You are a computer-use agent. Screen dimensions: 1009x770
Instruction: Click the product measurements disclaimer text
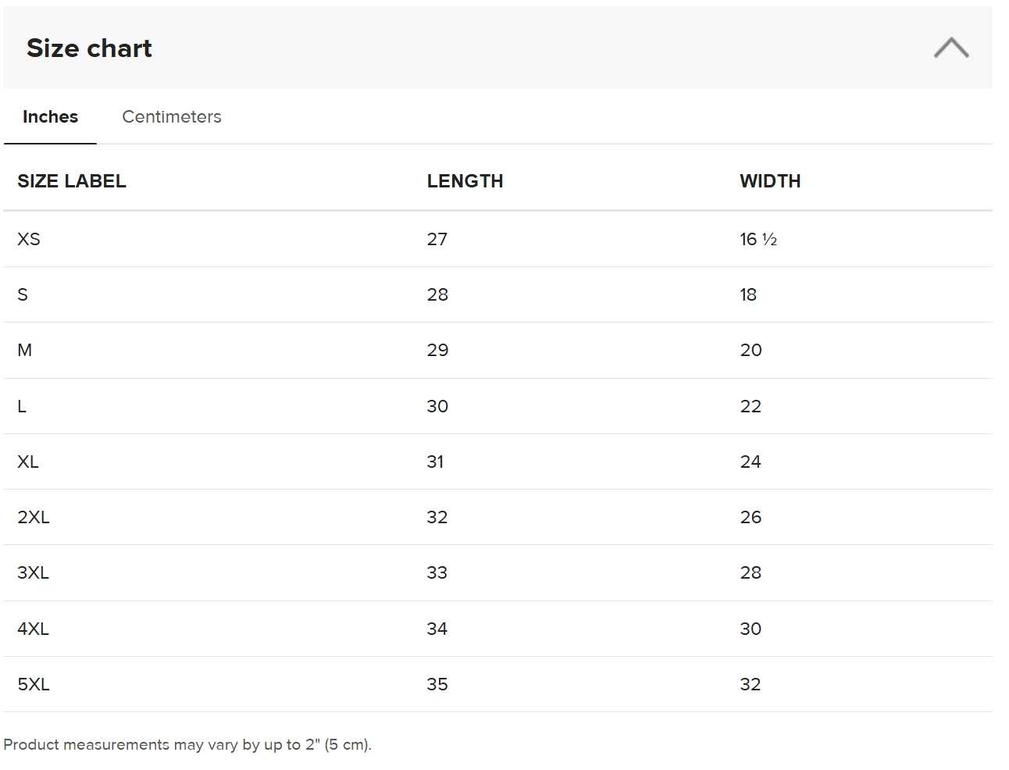point(187,744)
